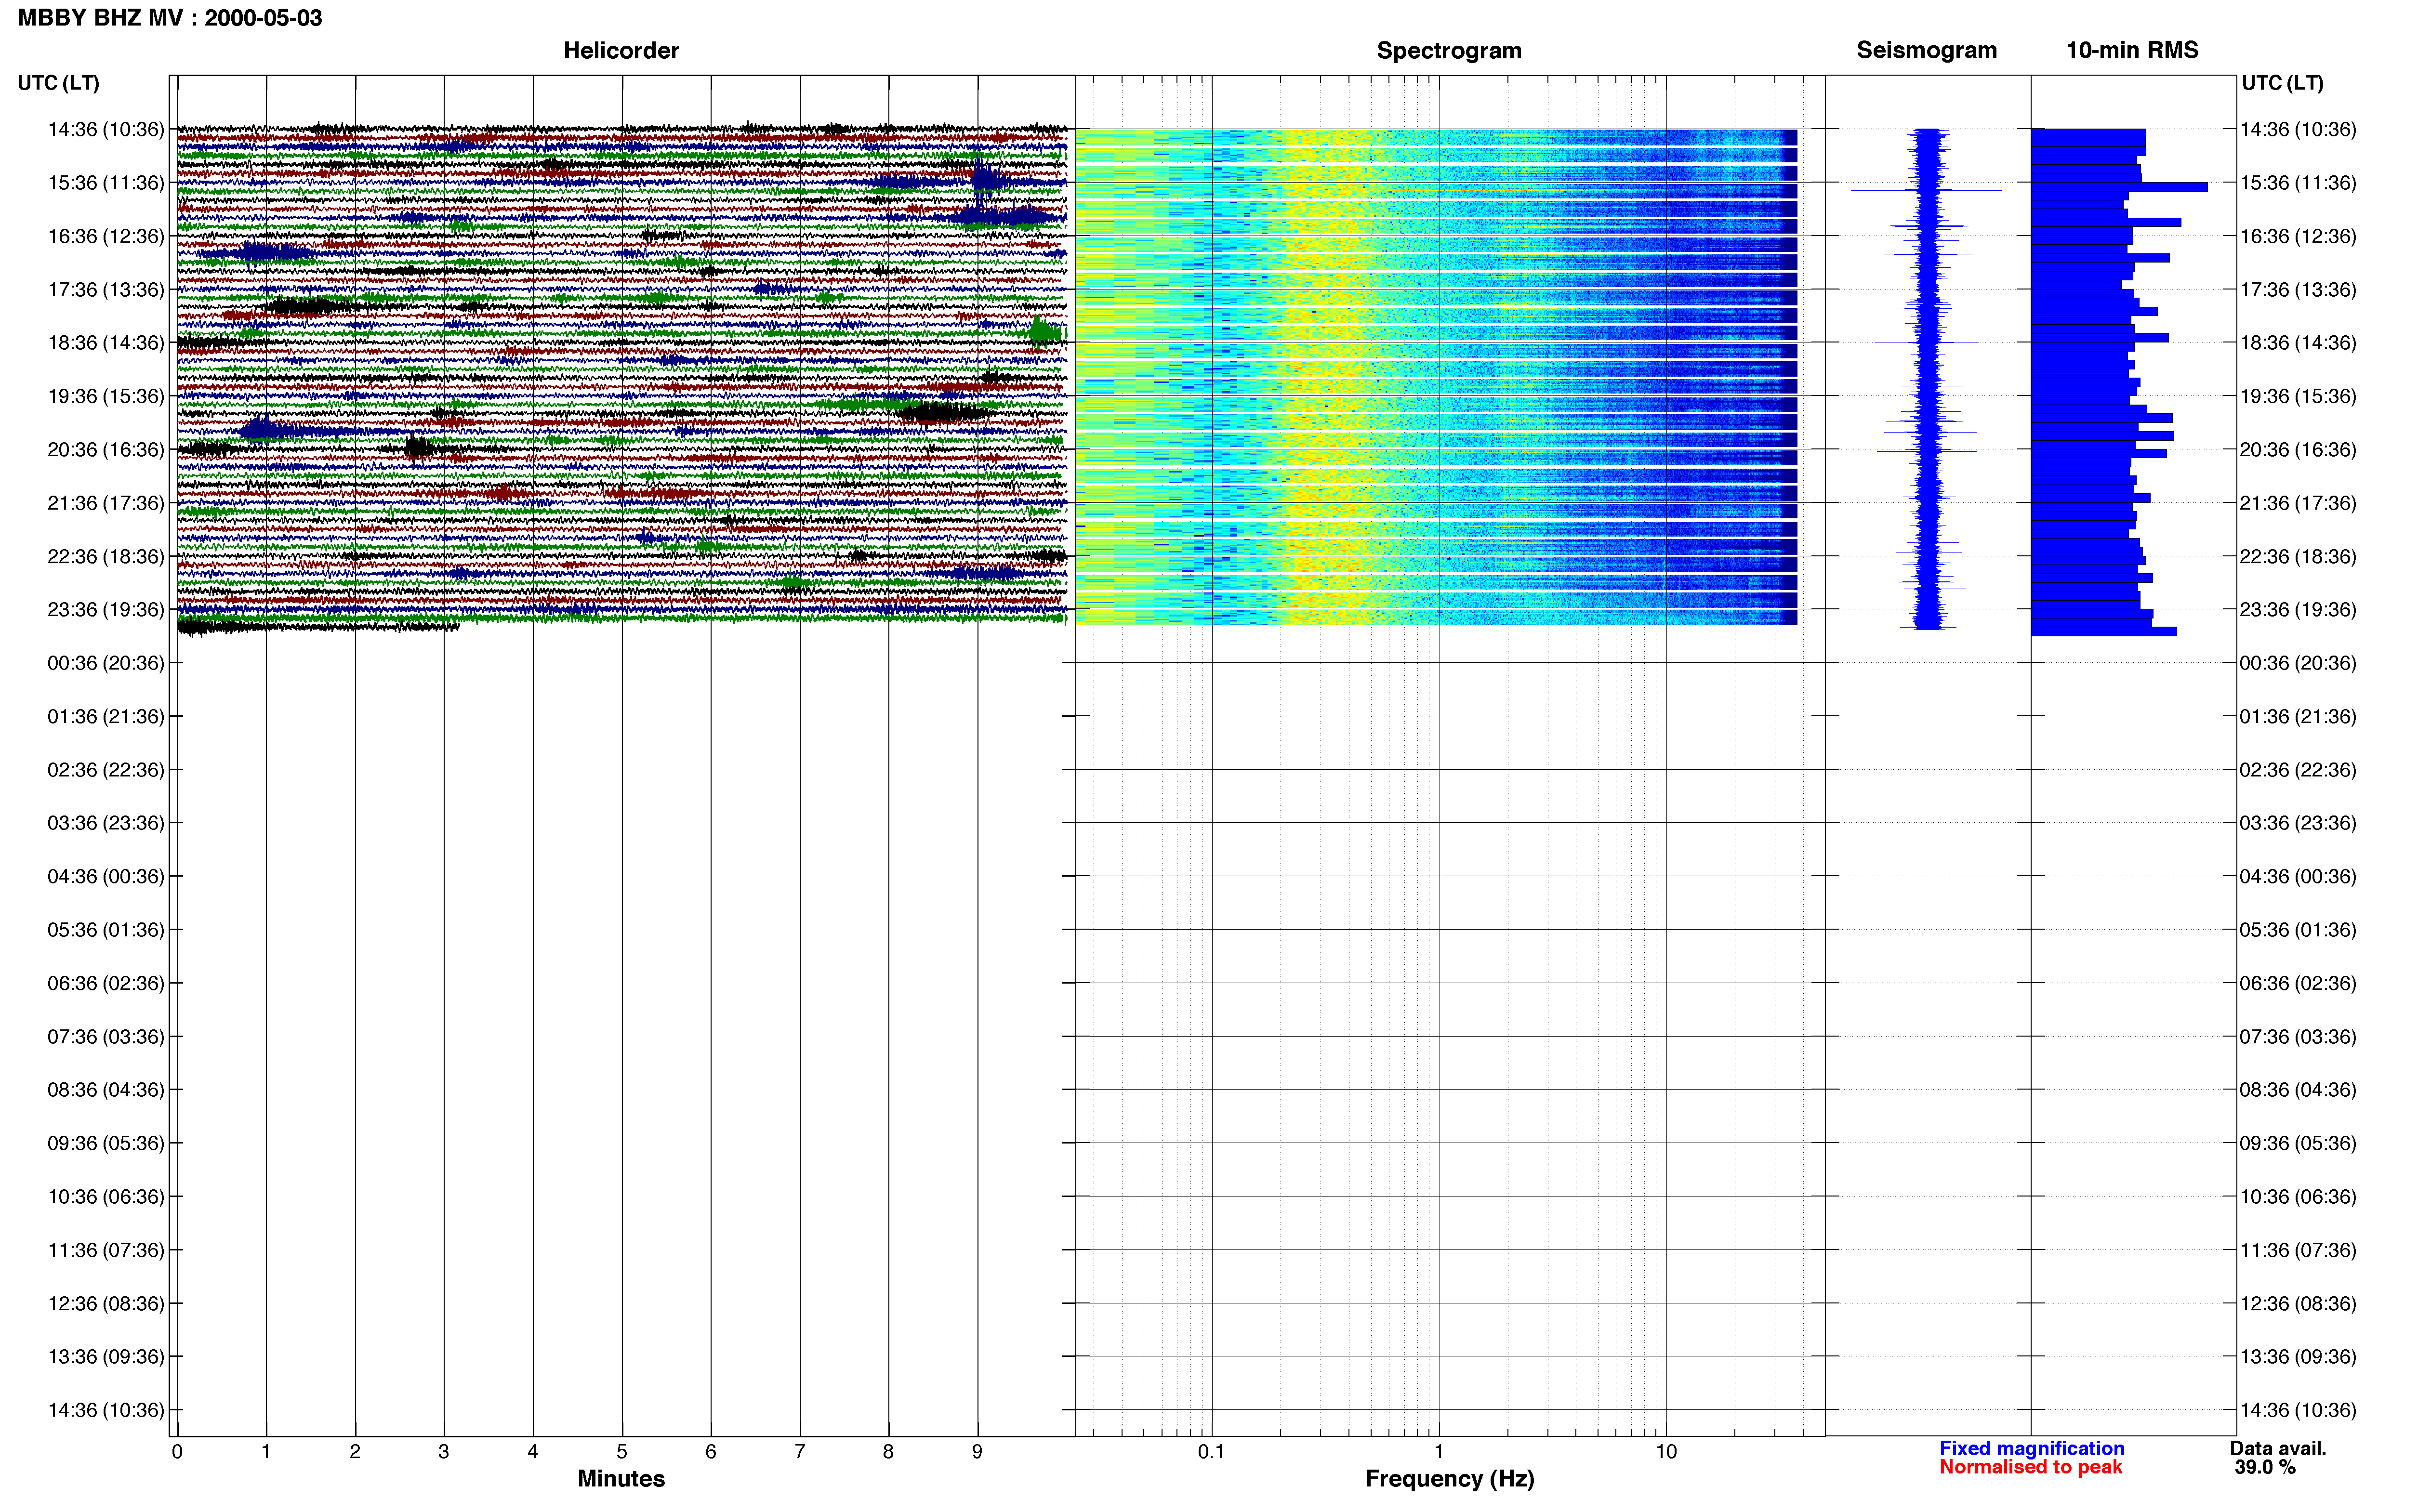Click the left time label 00:36 (20:36)

(106, 663)
